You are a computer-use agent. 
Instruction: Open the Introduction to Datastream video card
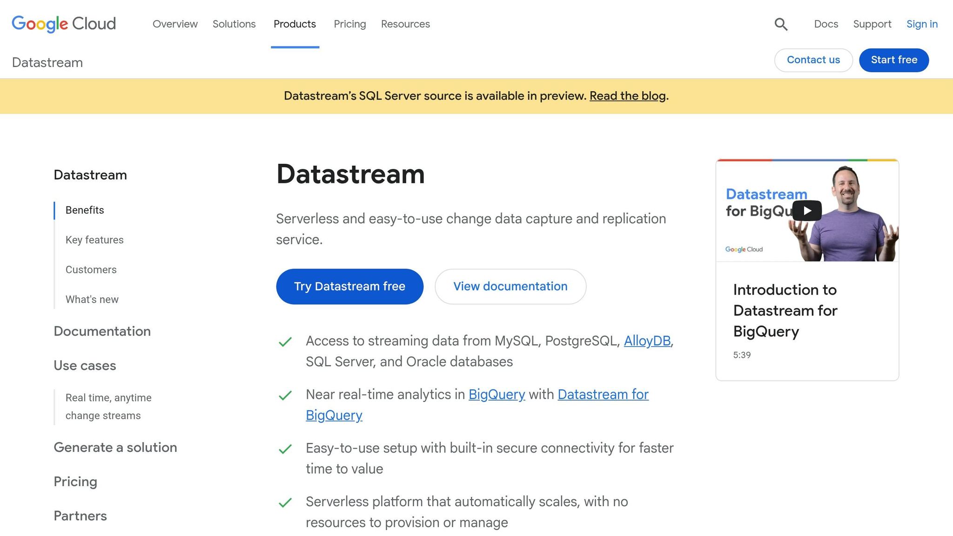[807, 310]
